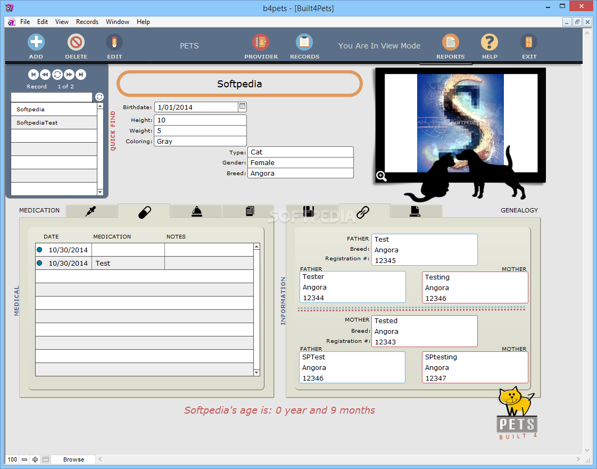This screenshot has height=469, width=597.
Task: Click the Breed field below Gender
Action: (301, 174)
